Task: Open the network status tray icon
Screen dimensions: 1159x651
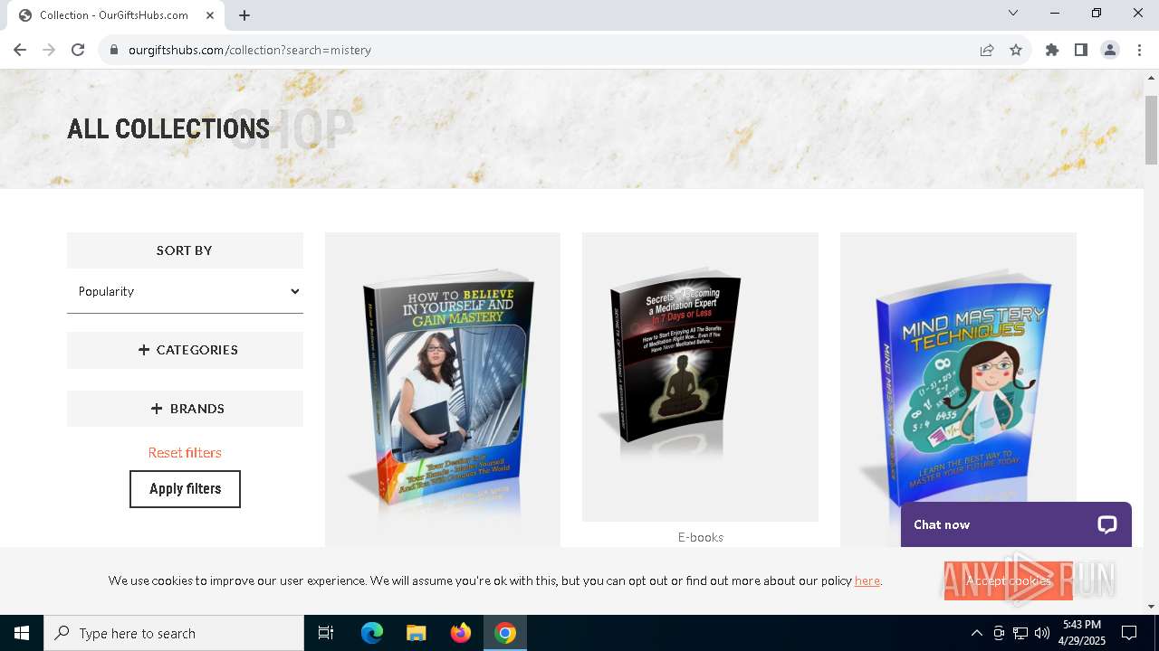Action: point(1020,633)
